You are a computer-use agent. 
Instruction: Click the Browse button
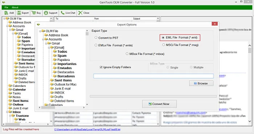[x=201, y=83]
